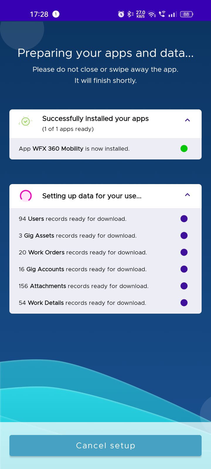The height and width of the screenshot is (469, 211).
Task: Select the Work Orders records row
Action: pos(83,252)
